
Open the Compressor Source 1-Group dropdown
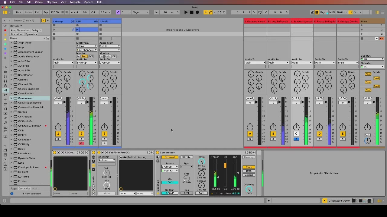(170, 167)
